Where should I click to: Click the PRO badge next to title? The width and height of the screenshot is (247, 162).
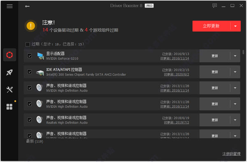tap(149, 6)
